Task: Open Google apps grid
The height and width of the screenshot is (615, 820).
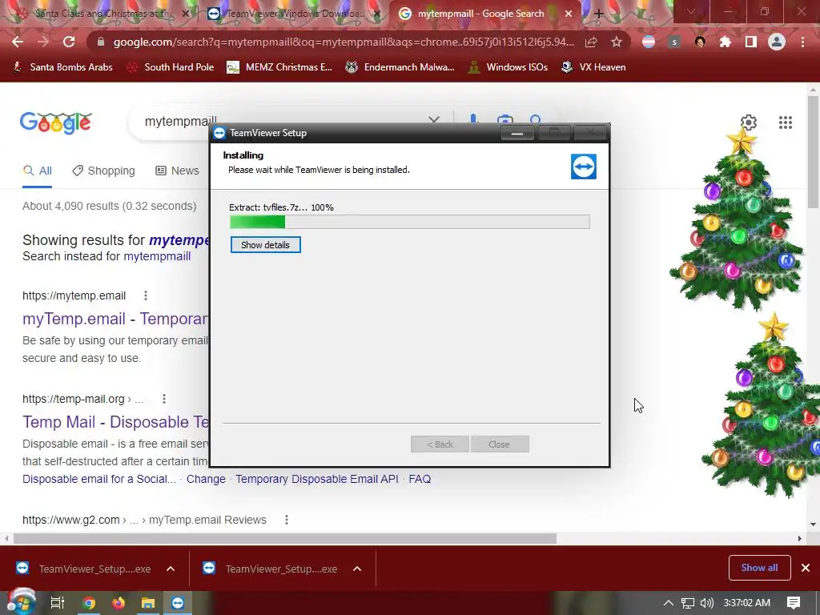Action: pos(785,123)
